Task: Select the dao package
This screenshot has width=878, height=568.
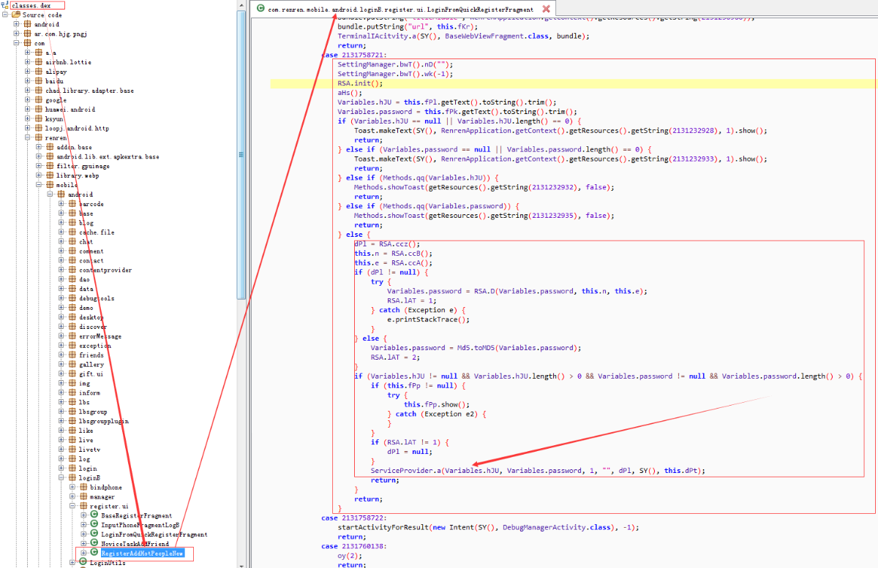Action: tap(85, 280)
